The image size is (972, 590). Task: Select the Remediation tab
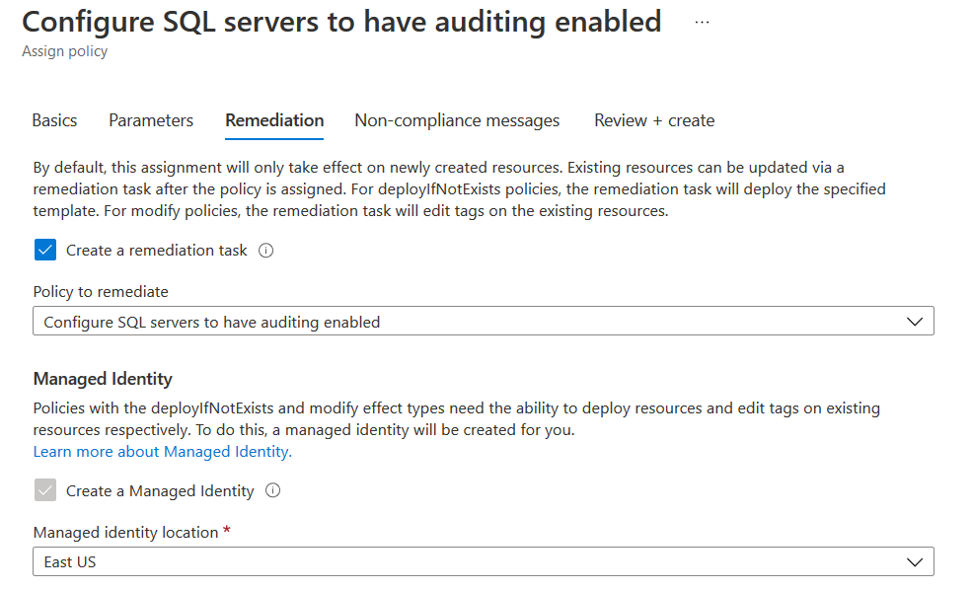coord(274,120)
